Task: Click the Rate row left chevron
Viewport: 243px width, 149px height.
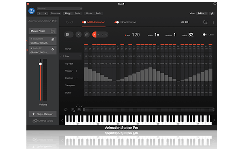Action: pos(61,56)
